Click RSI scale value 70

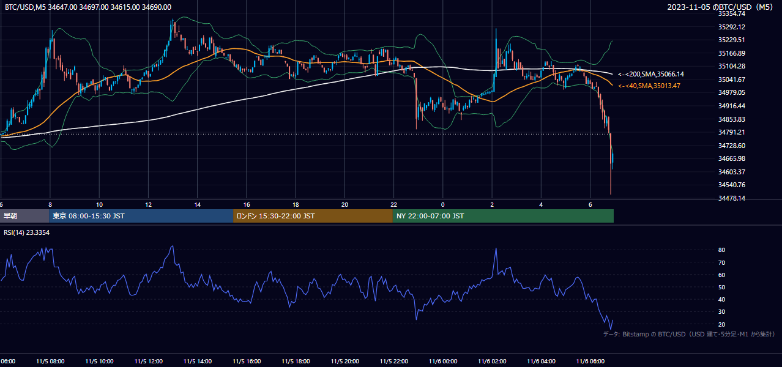[722, 262]
